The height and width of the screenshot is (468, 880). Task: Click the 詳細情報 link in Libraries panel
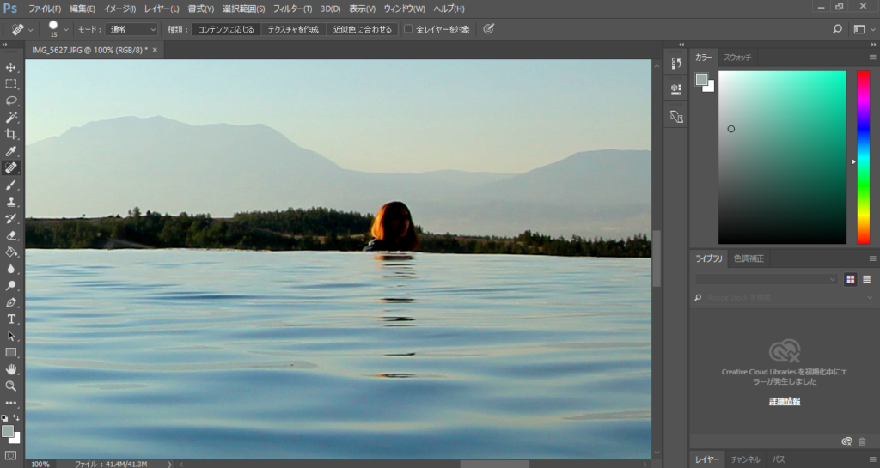point(785,401)
